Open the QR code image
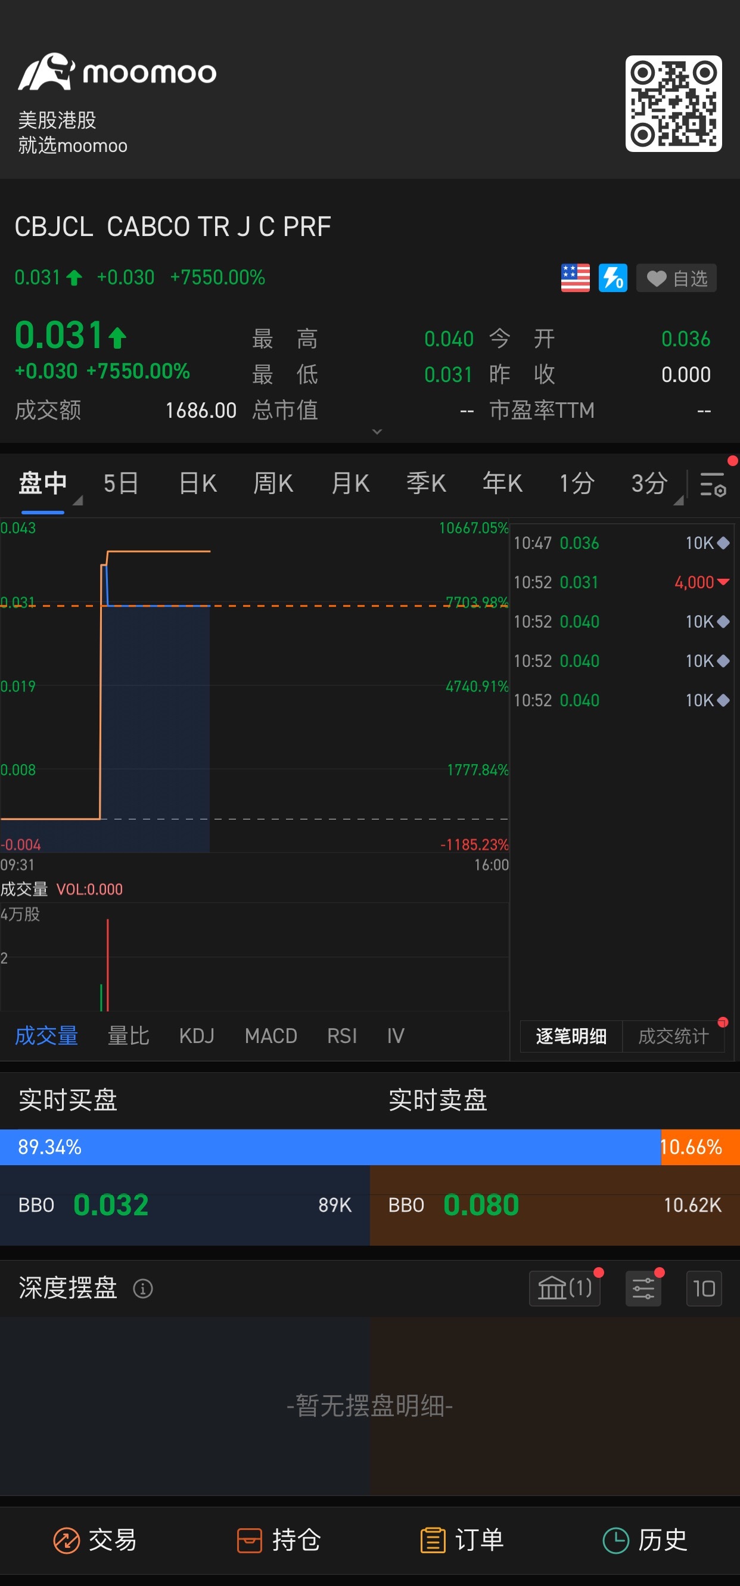This screenshot has height=1586, width=740. 673,104
